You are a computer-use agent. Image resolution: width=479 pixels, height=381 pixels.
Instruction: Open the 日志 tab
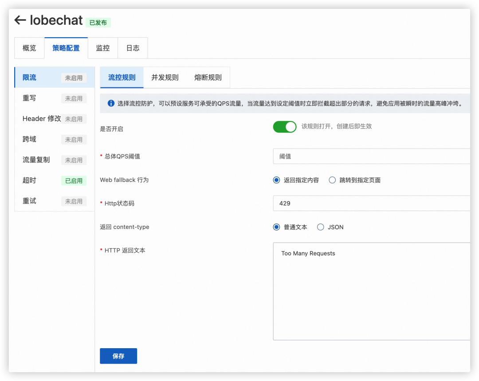(x=133, y=48)
